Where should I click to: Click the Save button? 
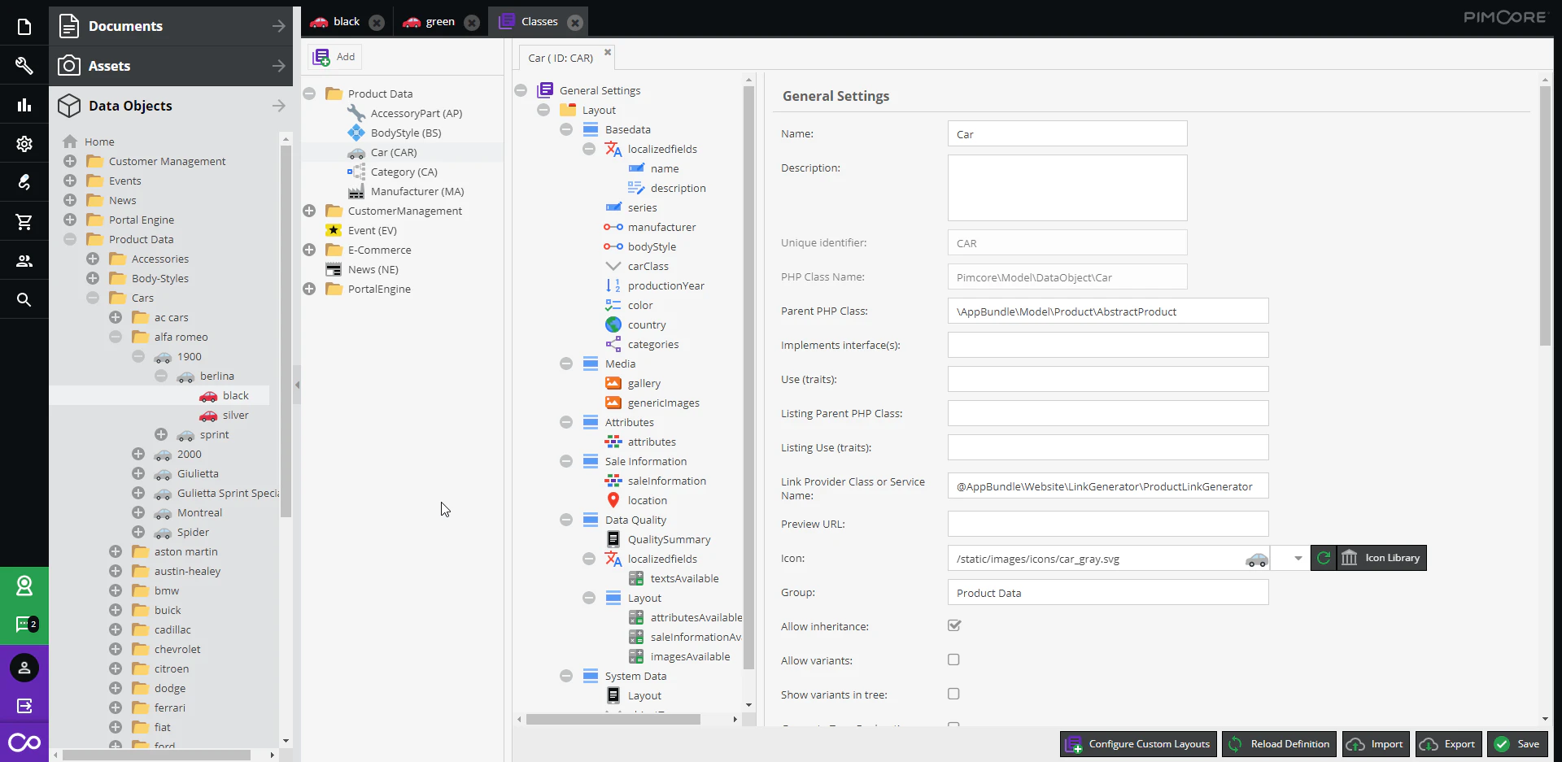pyautogui.click(x=1517, y=744)
